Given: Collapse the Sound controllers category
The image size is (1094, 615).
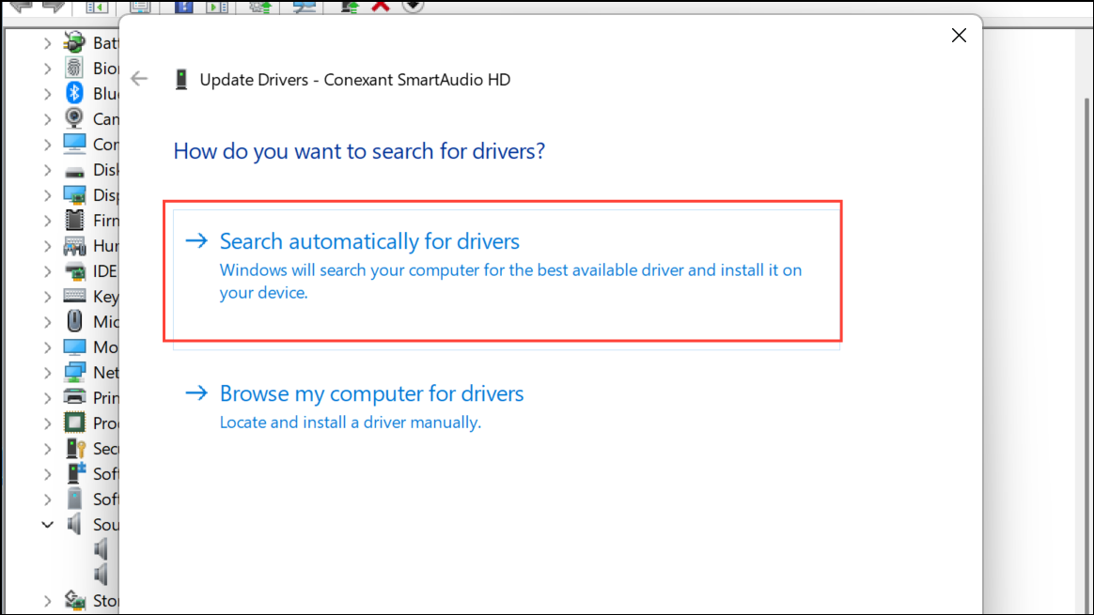Looking at the screenshot, I should coord(47,524).
